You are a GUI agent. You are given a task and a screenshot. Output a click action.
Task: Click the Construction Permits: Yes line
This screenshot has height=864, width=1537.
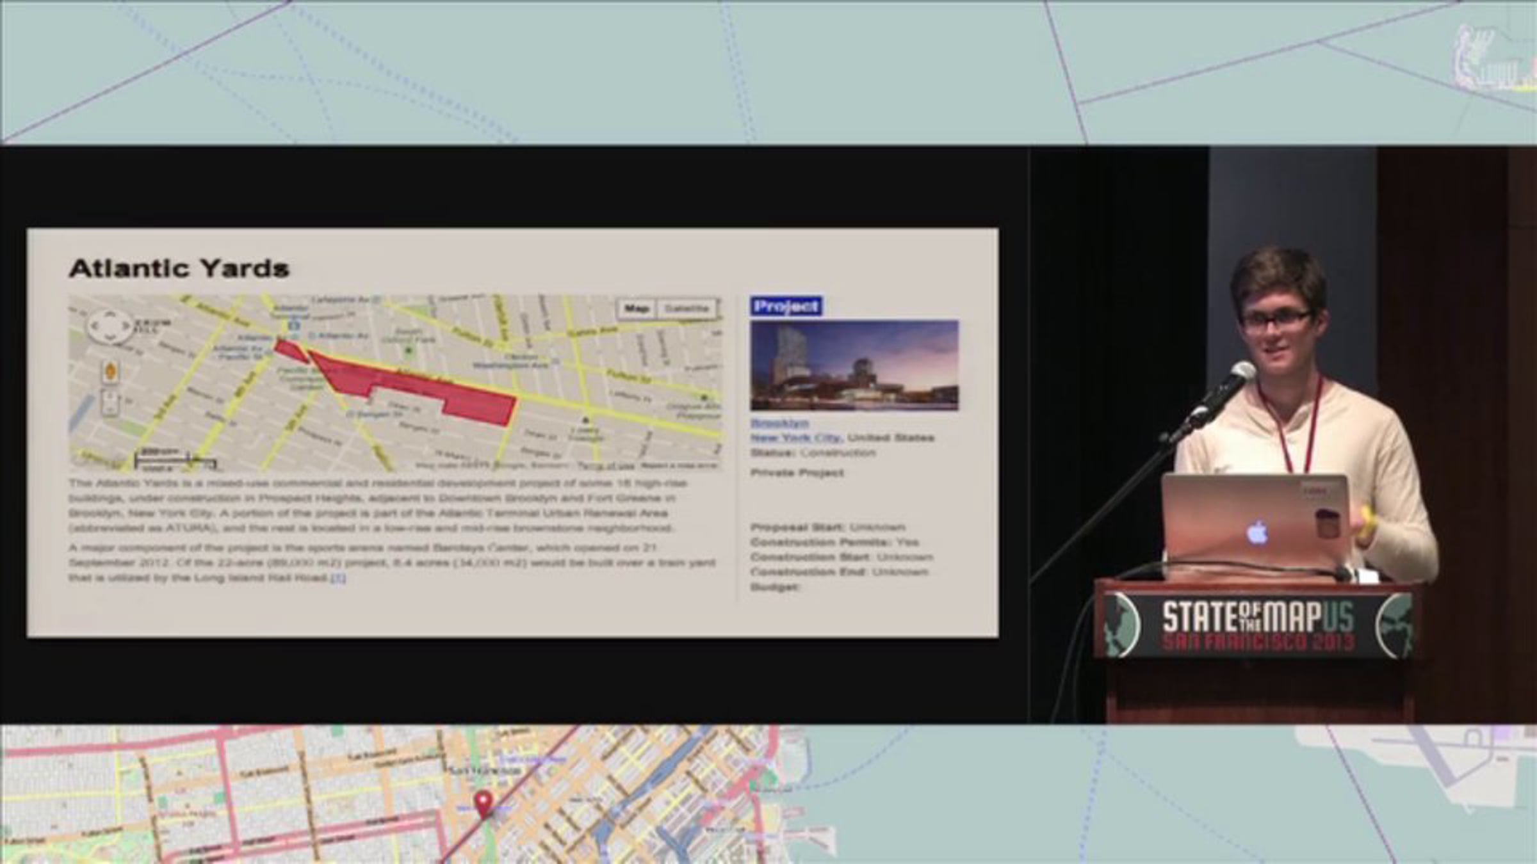834,542
